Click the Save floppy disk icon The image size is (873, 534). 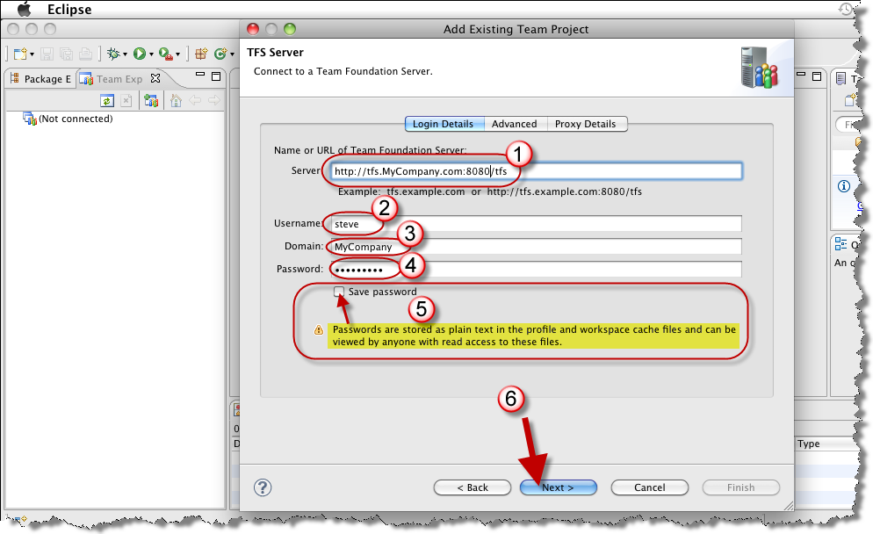47,54
